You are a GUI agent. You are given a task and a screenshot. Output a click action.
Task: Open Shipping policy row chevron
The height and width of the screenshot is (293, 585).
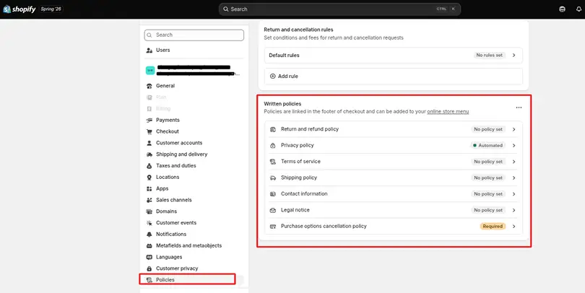point(513,178)
